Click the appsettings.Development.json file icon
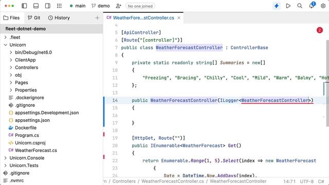This screenshot has height=185, width=329. (x=11, y=113)
